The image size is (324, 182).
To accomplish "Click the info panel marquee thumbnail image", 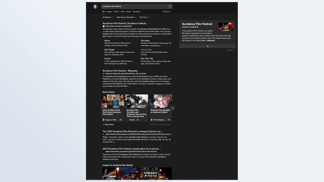I will point(226,27).
